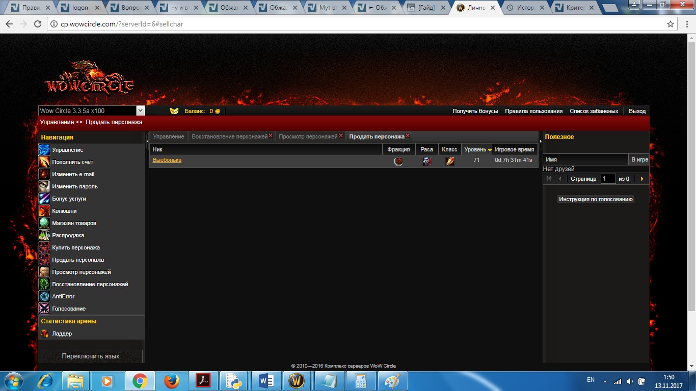Sort characters by the Уровень column header

click(x=476, y=150)
